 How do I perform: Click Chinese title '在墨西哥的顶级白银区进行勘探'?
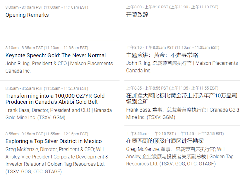pyautogui.click(x=165, y=141)
